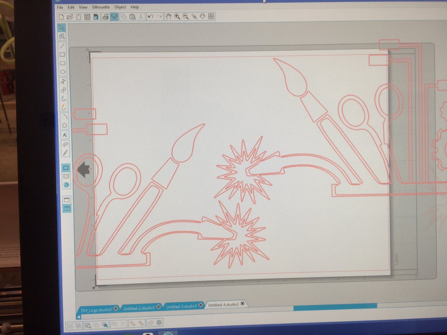
Task: Switch to single window view icon
Action: (x=66, y=200)
